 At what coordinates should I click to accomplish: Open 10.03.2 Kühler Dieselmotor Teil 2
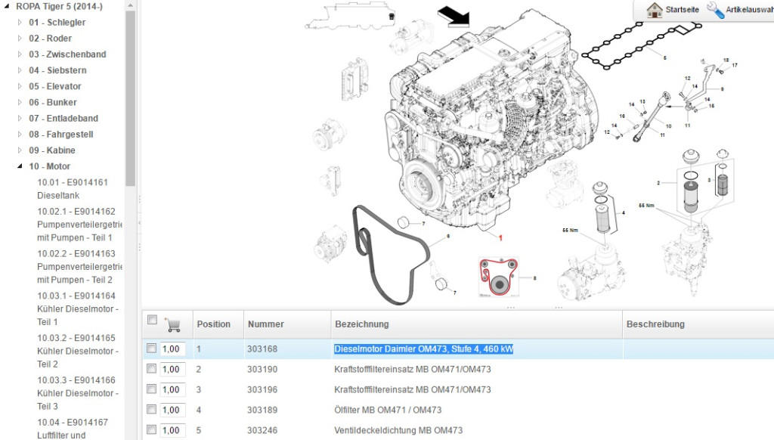pyautogui.click(x=78, y=351)
